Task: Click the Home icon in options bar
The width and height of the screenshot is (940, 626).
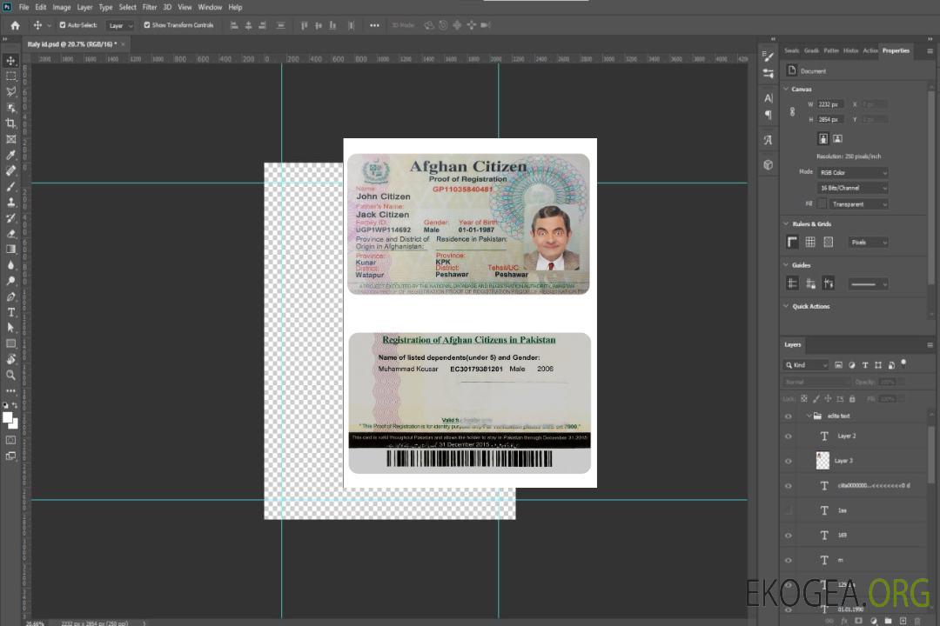Action: point(15,25)
